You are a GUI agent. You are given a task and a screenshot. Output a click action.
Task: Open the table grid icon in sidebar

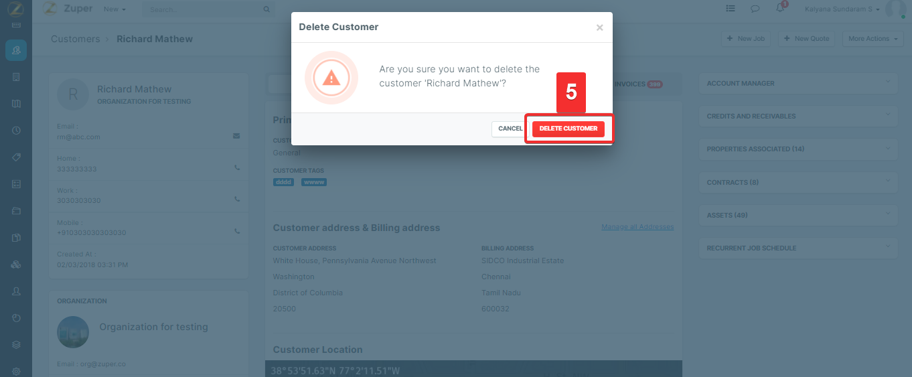point(16,184)
